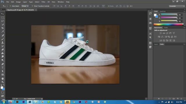Select the Paint Bucket tool
The width and height of the screenshot is (186, 104).
3,53
